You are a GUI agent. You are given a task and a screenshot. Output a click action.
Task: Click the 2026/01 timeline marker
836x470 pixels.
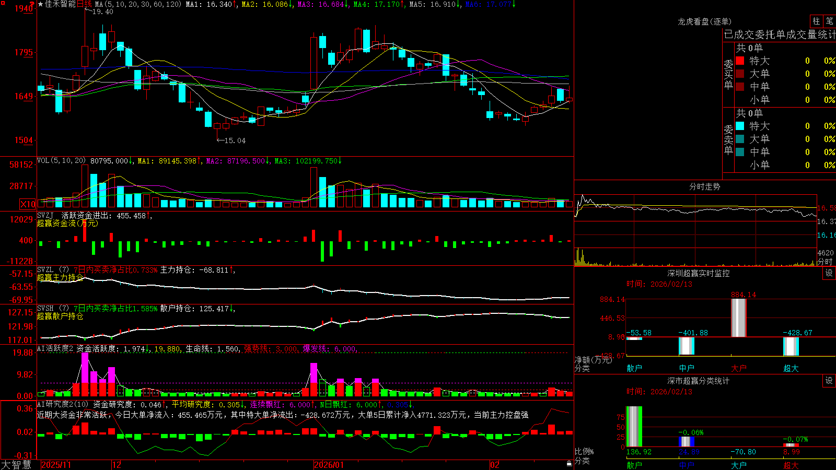[329, 465]
